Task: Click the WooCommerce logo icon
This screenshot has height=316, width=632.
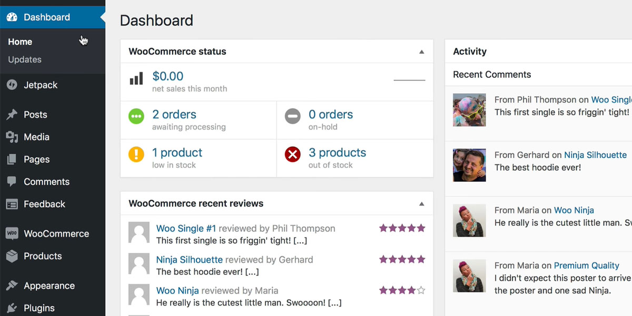Action: point(12,233)
